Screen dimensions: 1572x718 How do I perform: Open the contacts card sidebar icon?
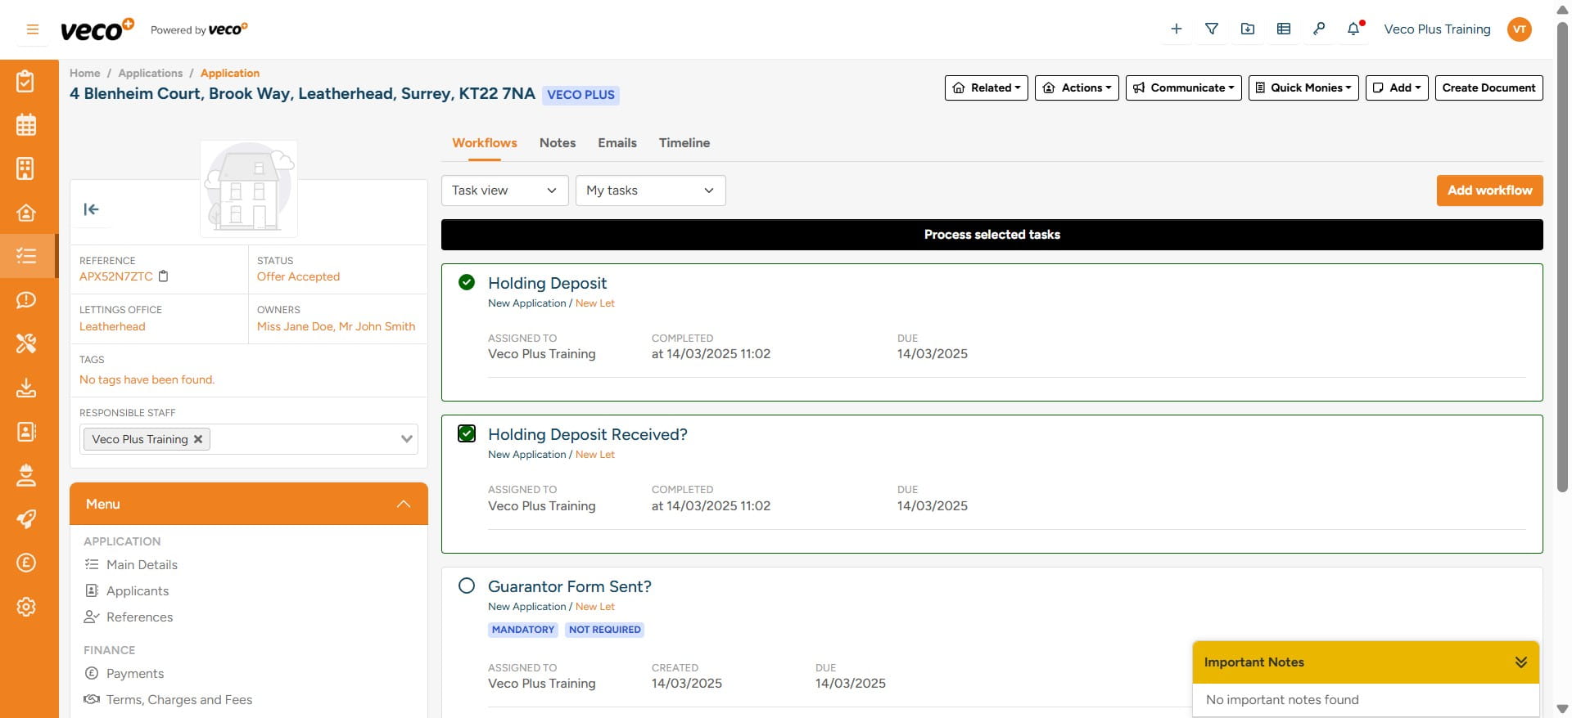(x=26, y=431)
